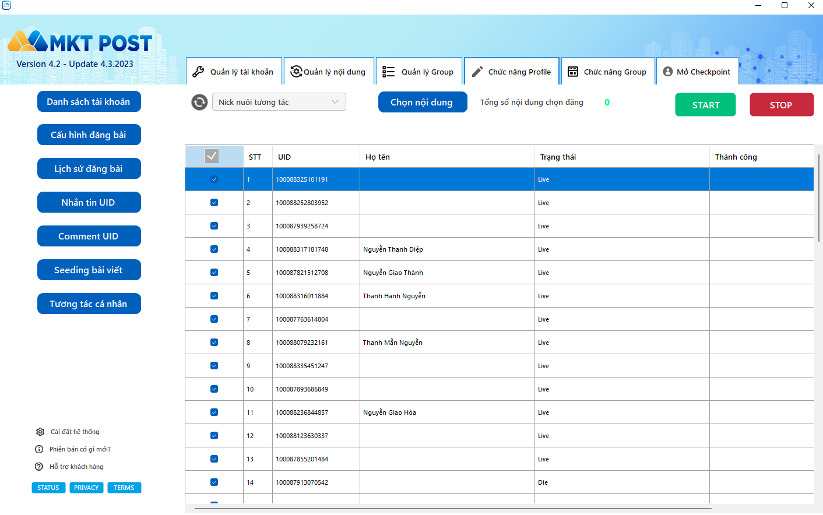The width and height of the screenshot is (823, 515).
Task: Toggle the checkbox for UID 100087763614804
Action: 214,319
